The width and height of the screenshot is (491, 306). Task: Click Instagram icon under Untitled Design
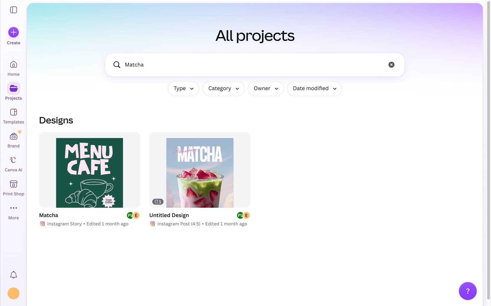153,224
